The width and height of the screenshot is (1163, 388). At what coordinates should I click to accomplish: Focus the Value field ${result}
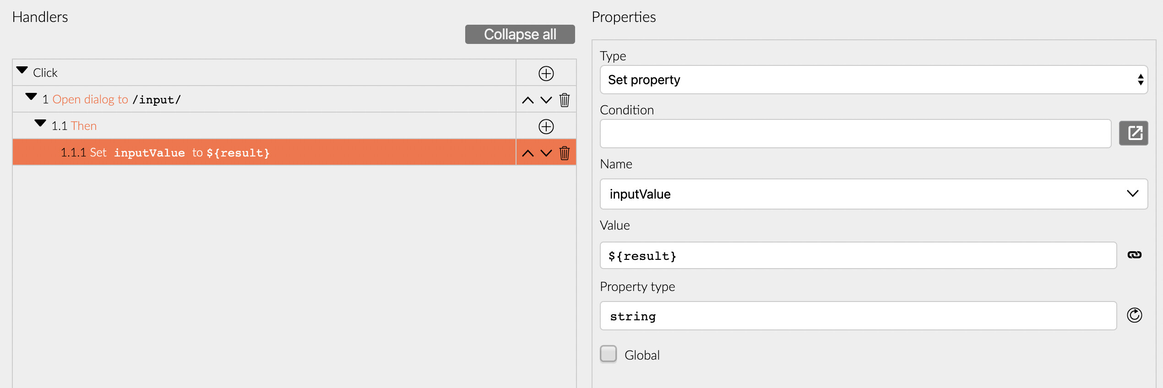[858, 255]
